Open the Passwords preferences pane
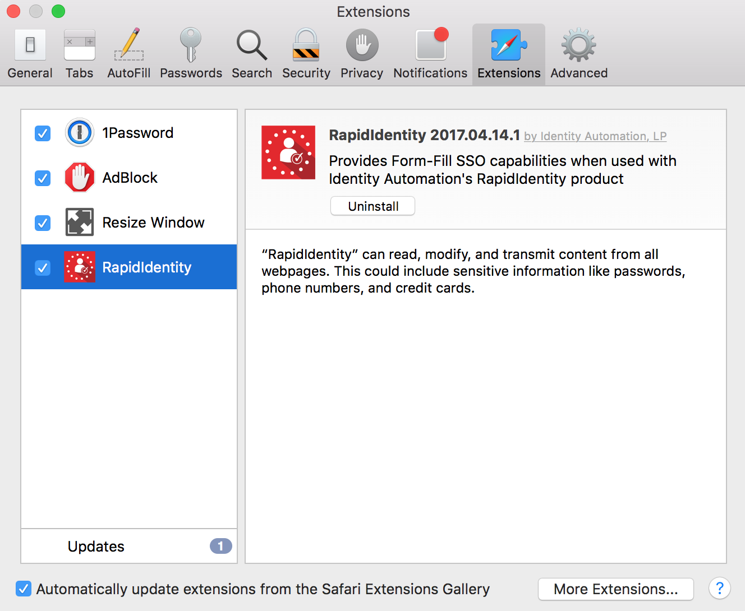745x611 pixels. click(191, 54)
